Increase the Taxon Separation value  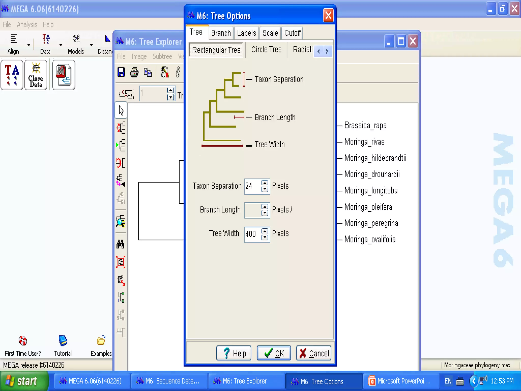[265, 183]
